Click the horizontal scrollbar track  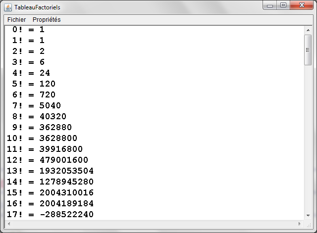pos(154,224)
